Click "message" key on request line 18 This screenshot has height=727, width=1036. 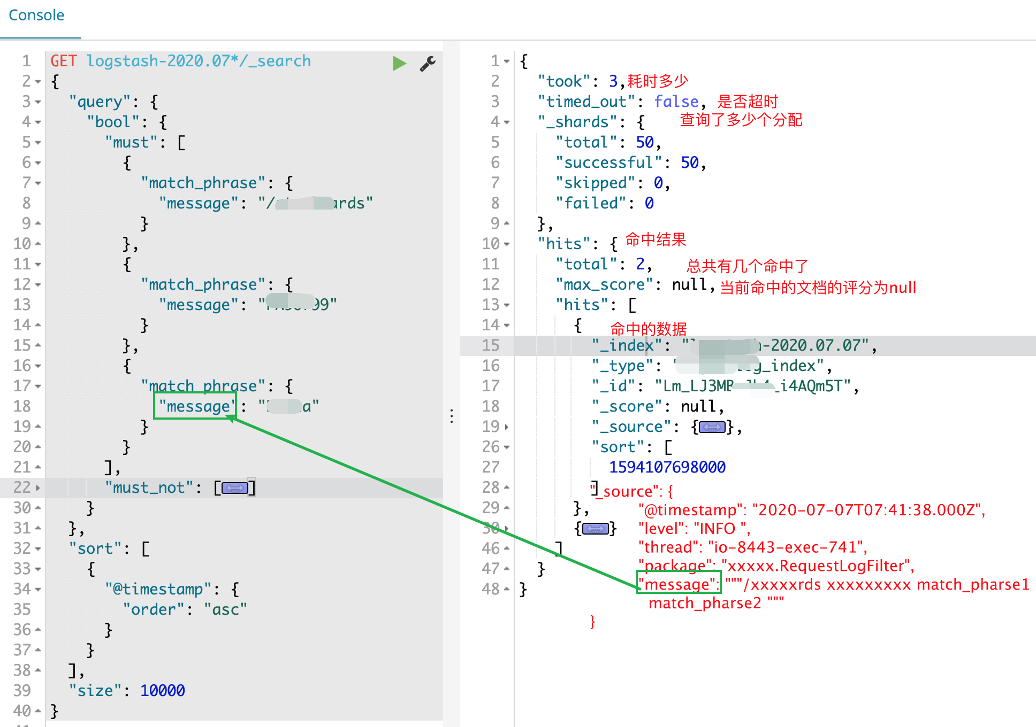coord(198,406)
